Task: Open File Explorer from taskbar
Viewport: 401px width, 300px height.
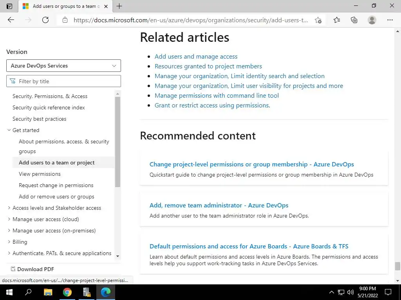Action: pos(48,292)
